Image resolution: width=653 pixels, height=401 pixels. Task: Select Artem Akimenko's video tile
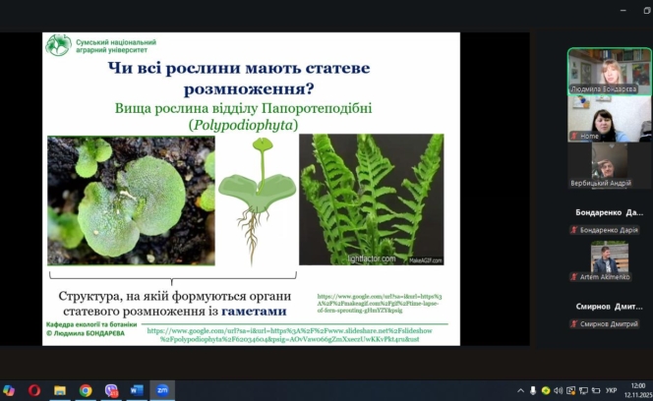click(609, 261)
